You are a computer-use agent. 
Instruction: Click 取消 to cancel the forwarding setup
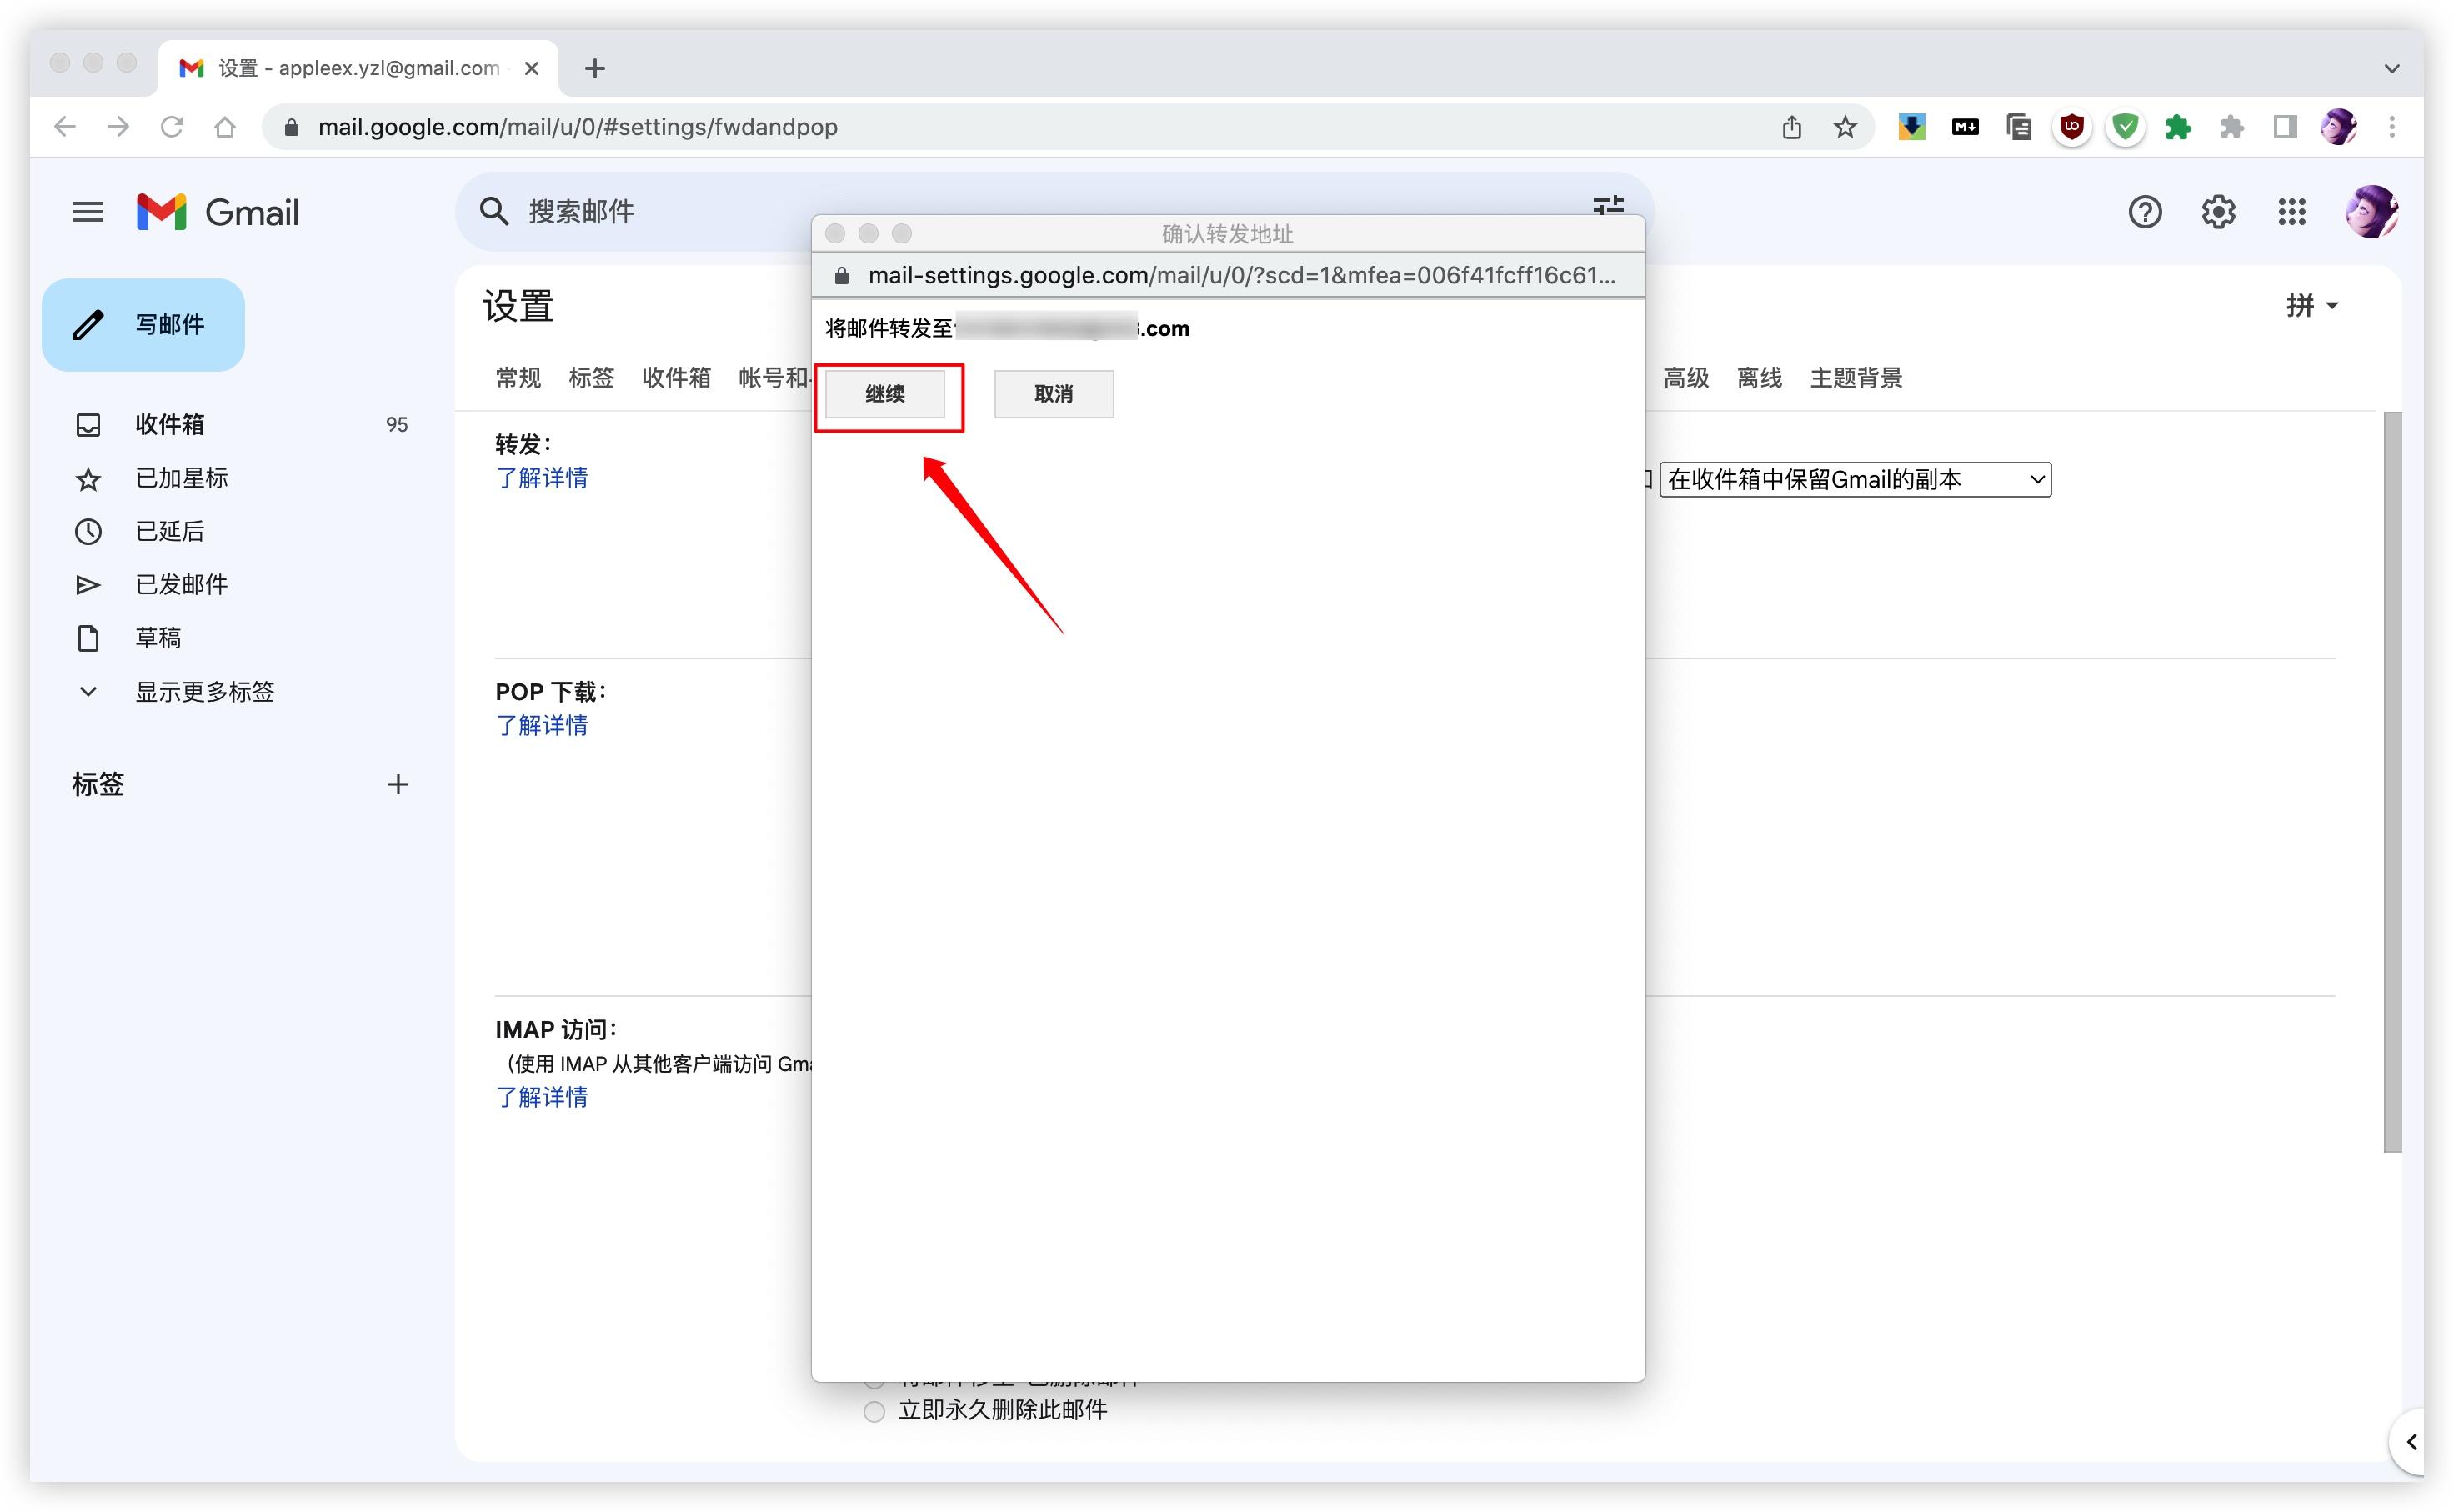1052,394
